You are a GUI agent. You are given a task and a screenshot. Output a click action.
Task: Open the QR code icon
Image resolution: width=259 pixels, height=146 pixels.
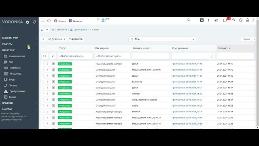[202, 20]
